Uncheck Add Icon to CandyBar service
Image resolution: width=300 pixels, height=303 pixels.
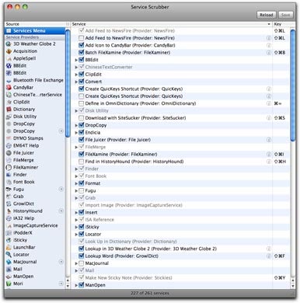tap(81, 45)
